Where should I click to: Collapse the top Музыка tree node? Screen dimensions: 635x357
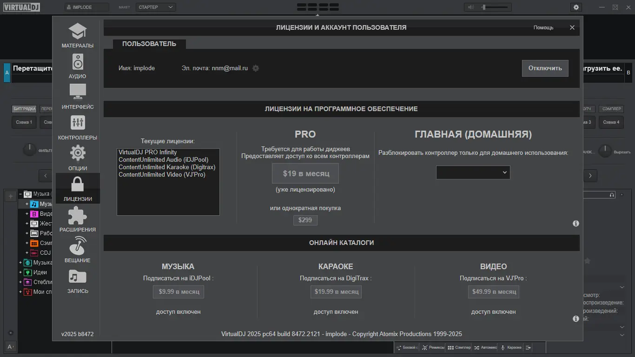pos(20,194)
